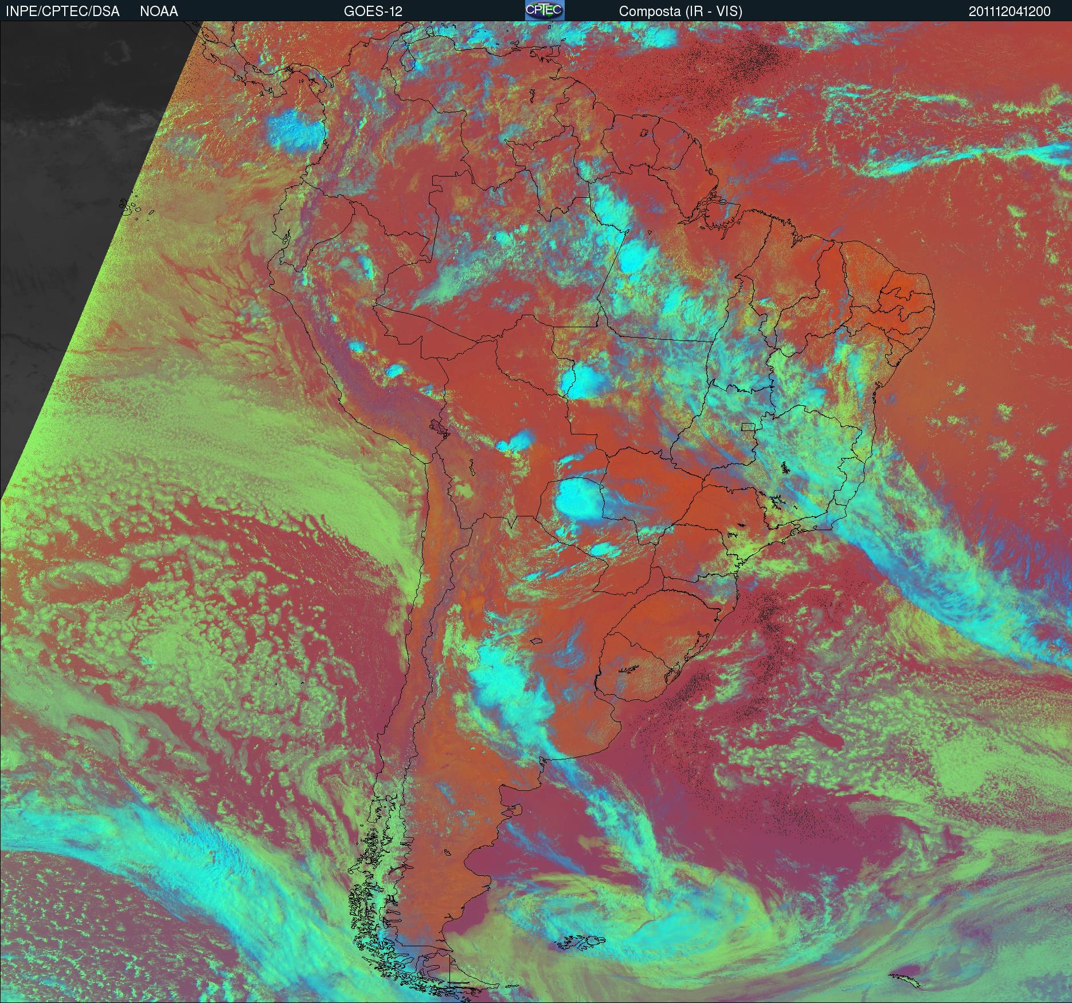The height and width of the screenshot is (1003, 1072).
Task: Select the NOAA label in header
Action: pyautogui.click(x=159, y=11)
